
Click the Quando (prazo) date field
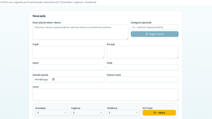pyautogui.click(x=68, y=79)
